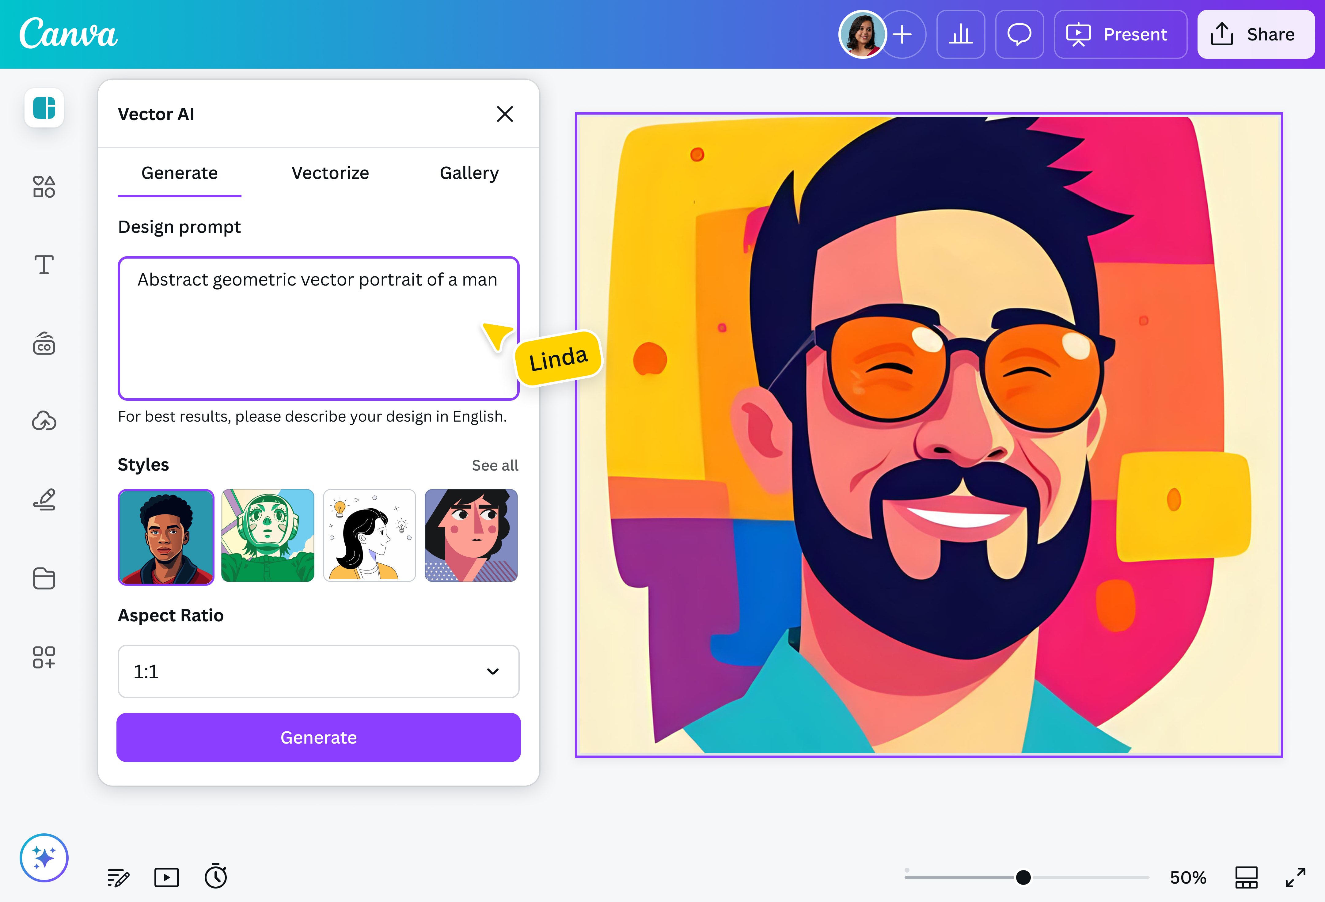Select the last portrait style option

click(471, 536)
